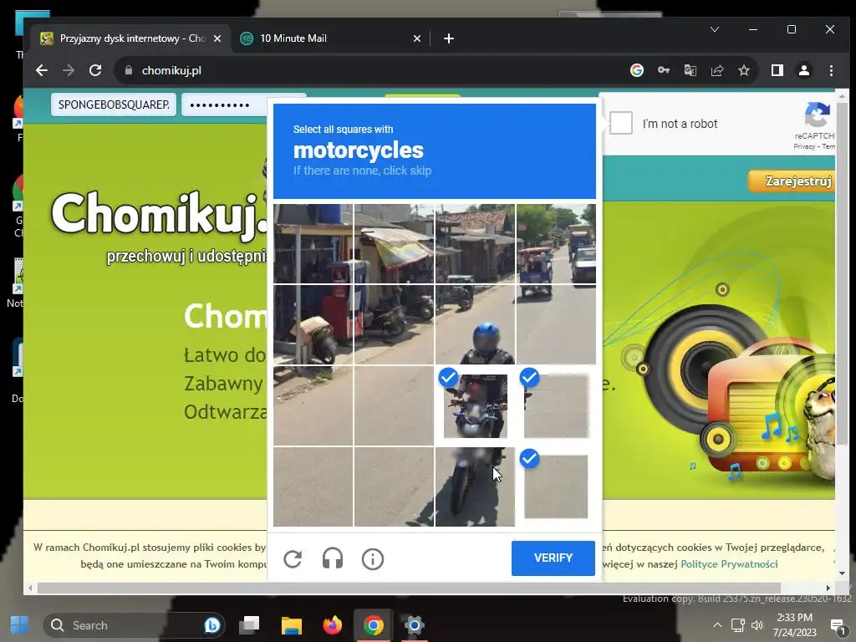Screen dimensions: 856x642
Task: Bookmark this tab with the star
Action: pyautogui.click(x=743, y=70)
